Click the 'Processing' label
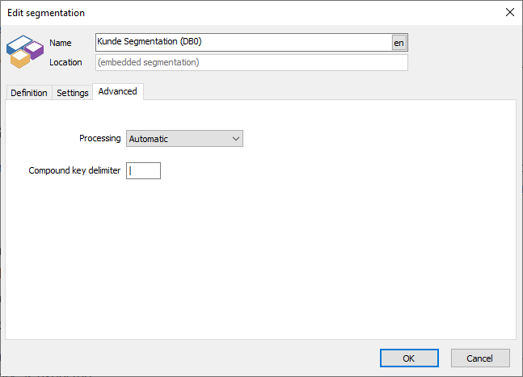 tap(100, 138)
